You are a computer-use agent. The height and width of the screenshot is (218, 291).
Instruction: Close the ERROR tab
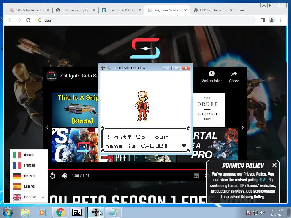coord(231,10)
